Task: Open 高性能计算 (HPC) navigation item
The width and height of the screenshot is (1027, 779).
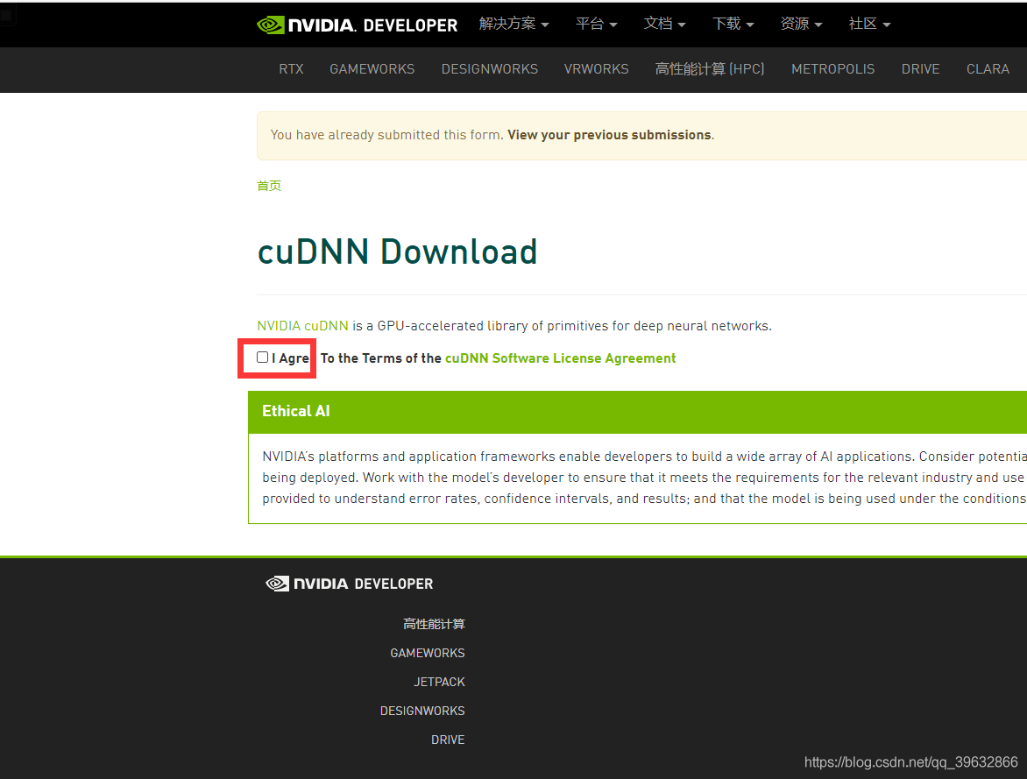Action: pos(709,69)
